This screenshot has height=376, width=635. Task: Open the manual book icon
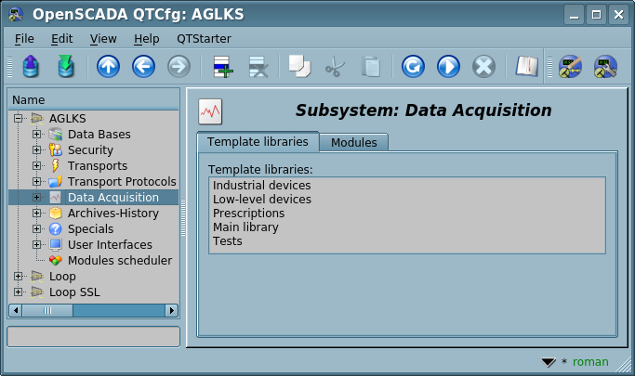coord(527,67)
